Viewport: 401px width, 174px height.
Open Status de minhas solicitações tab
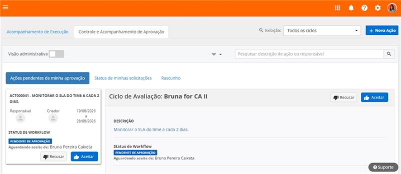[123, 78]
